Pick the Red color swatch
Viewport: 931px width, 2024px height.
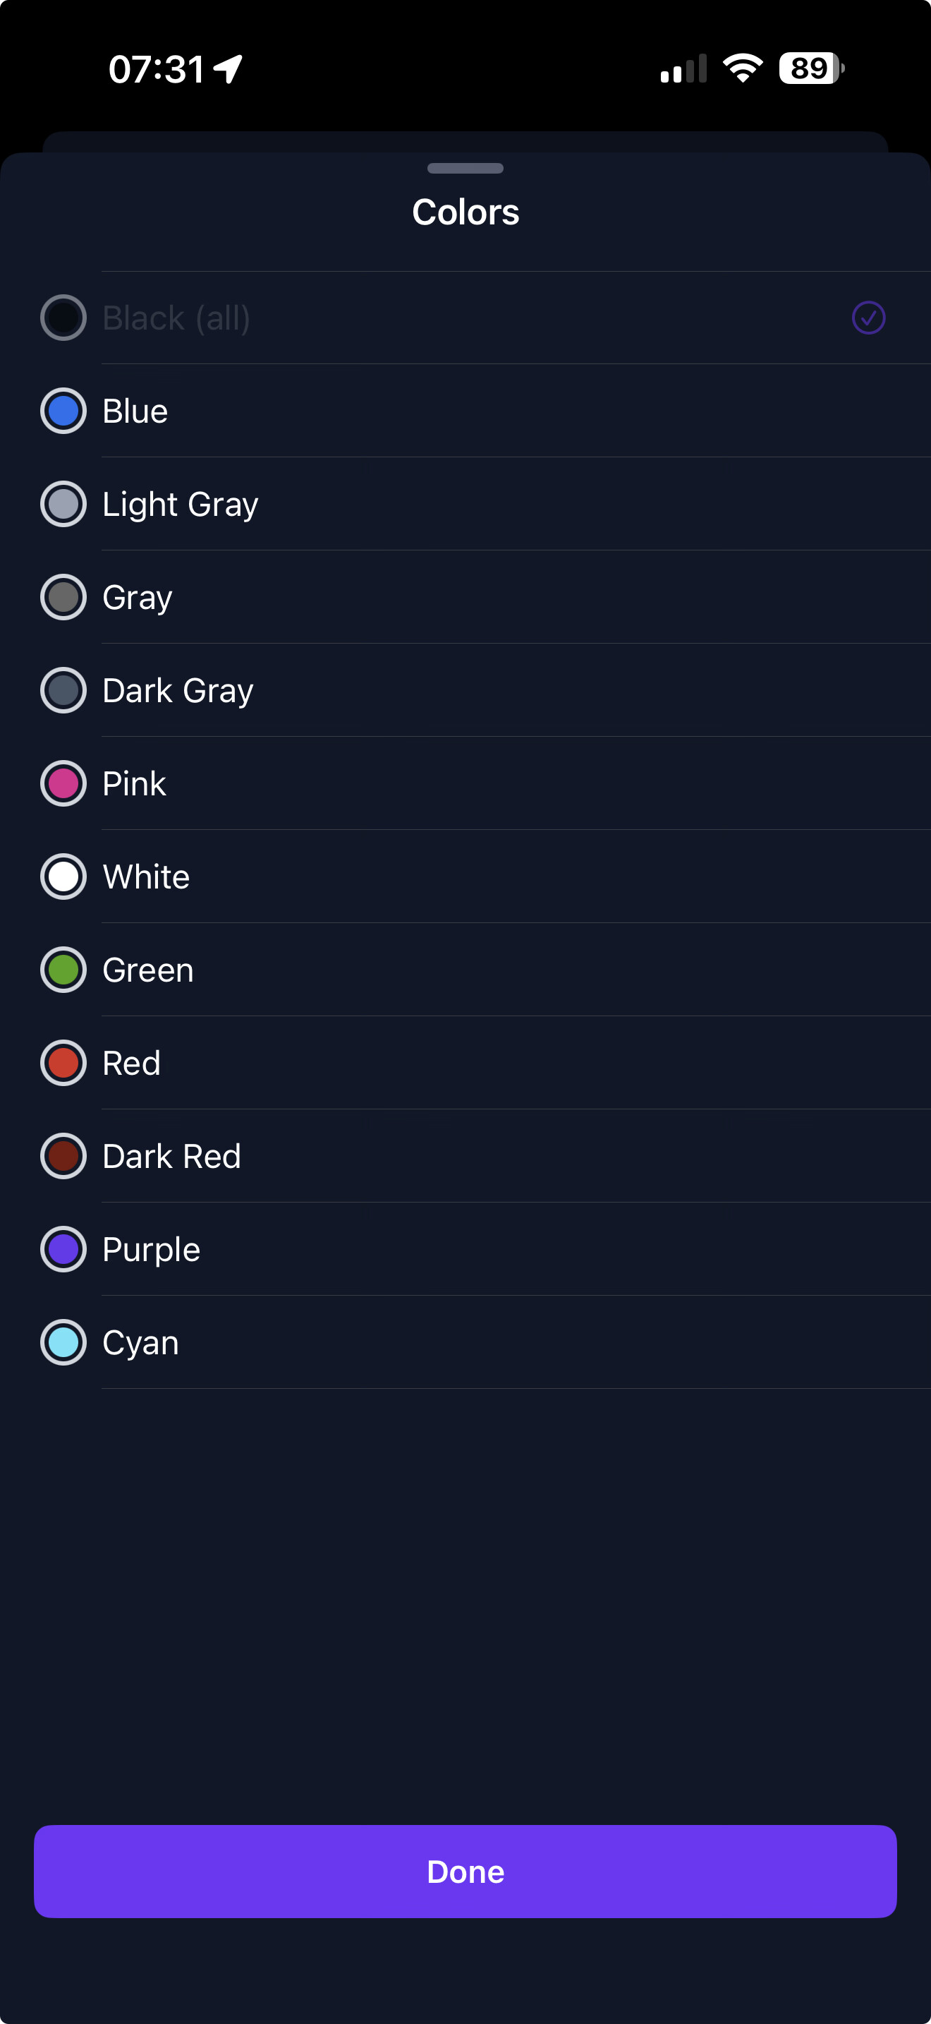tap(63, 1063)
